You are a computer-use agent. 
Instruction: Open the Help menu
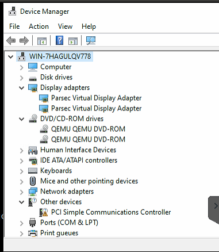point(89,26)
